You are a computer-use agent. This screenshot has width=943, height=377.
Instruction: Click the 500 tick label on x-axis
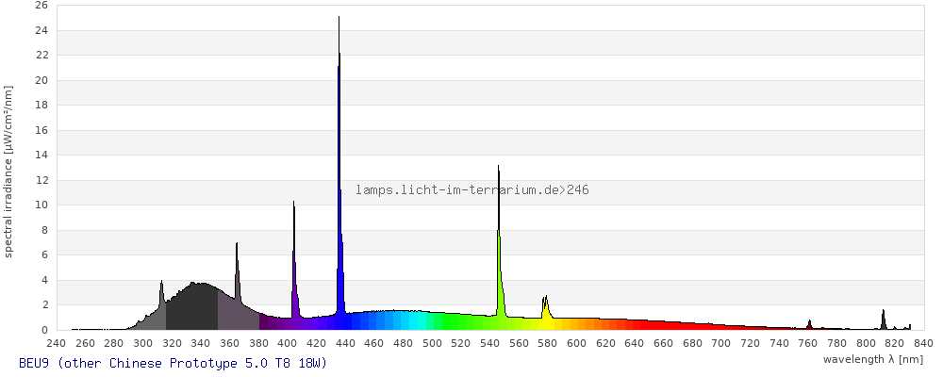tap(432, 343)
